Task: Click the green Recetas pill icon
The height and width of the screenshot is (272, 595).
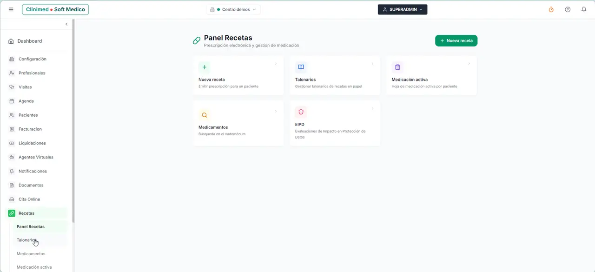Action: click(x=12, y=213)
